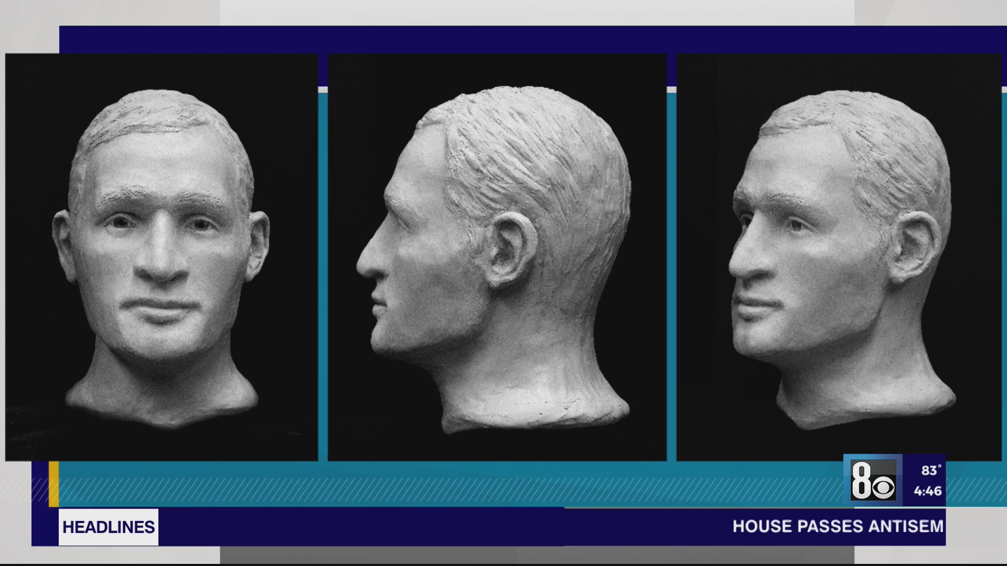This screenshot has height=566, width=1007.
Task: Click the 4:46 time display
Action: click(927, 492)
